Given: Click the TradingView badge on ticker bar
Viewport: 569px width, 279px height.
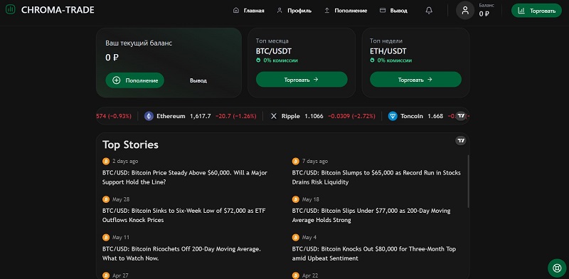Looking at the screenshot, I should [x=461, y=116].
